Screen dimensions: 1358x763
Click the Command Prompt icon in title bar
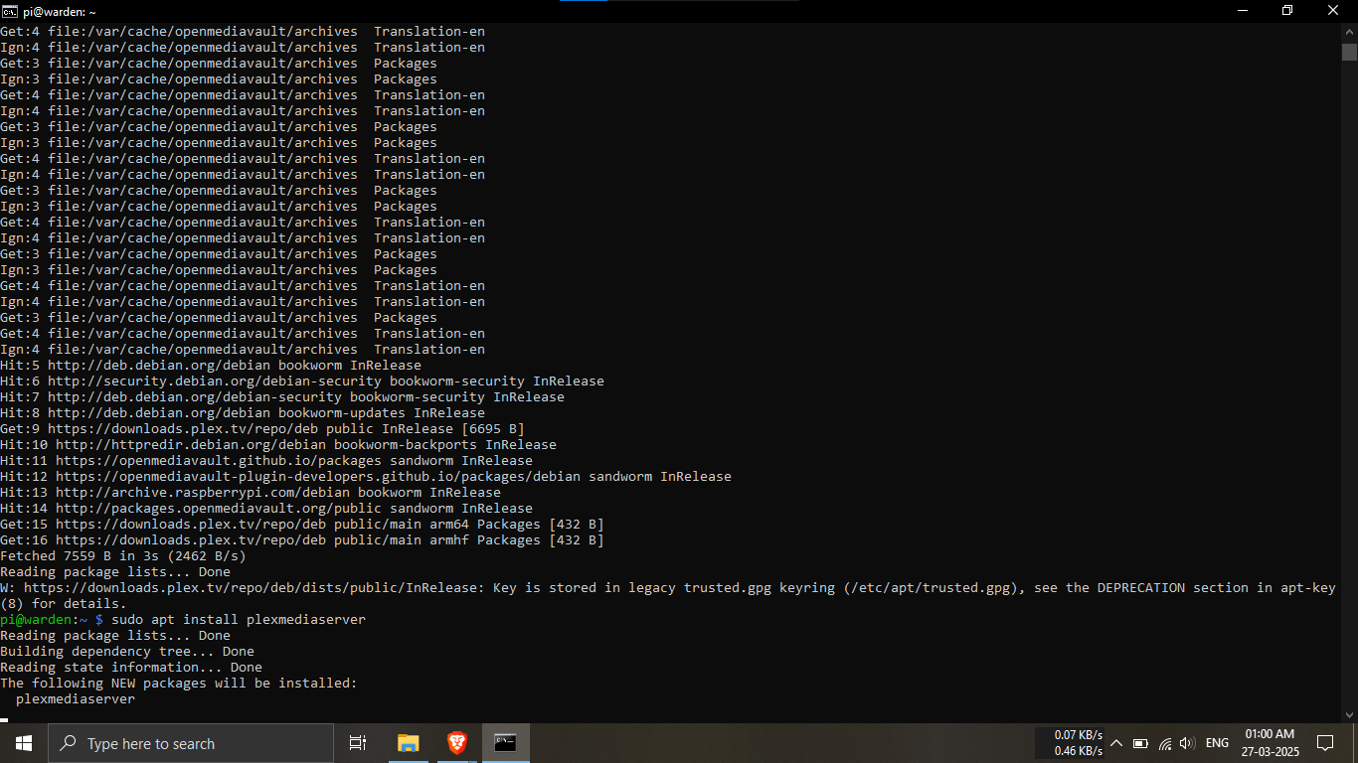point(10,11)
